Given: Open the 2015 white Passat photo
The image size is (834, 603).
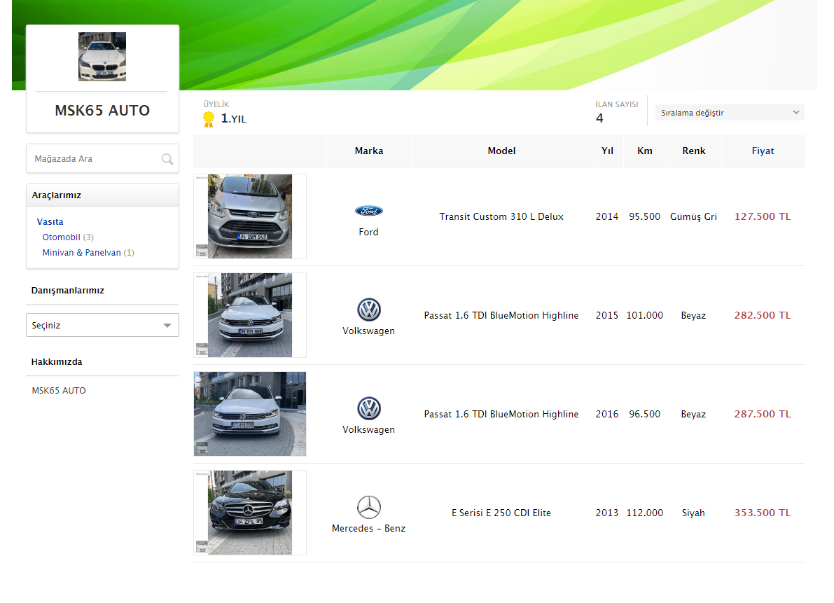Looking at the screenshot, I should 250,315.
